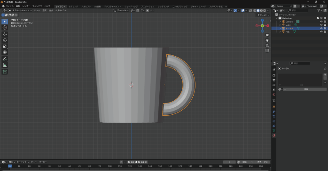Switch to the モデリング workspace tab
Viewport: 328px width, 171px height.
(x=73, y=7)
